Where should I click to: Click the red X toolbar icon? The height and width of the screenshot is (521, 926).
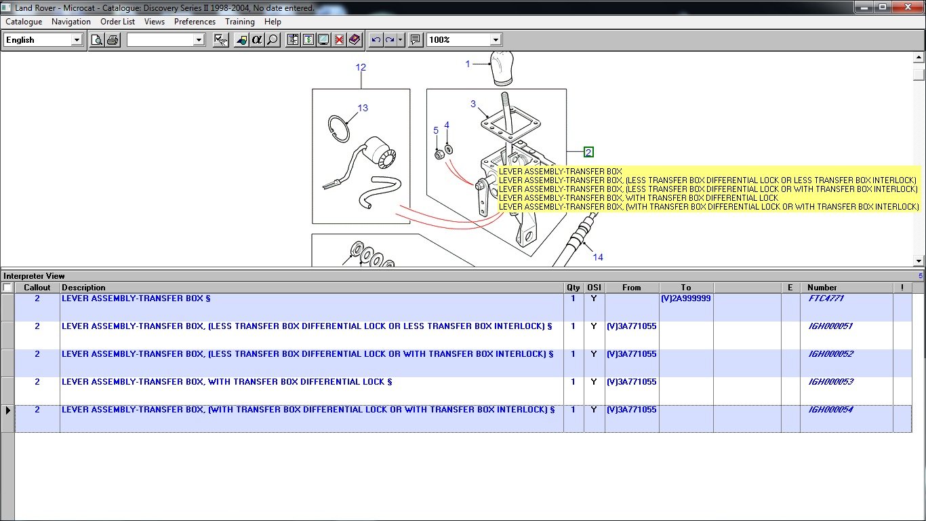click(339, 40)
